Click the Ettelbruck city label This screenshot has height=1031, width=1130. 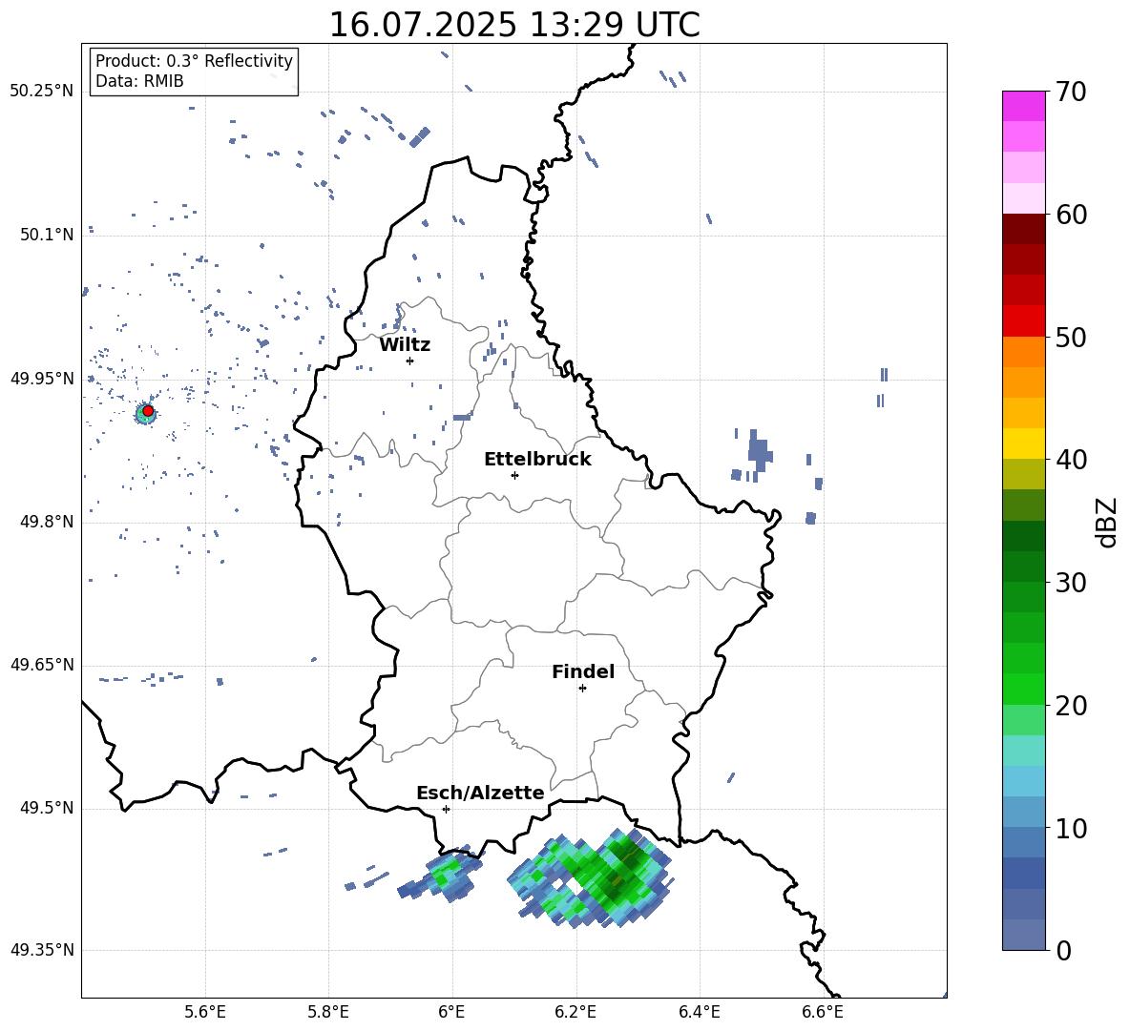[537, 460]
